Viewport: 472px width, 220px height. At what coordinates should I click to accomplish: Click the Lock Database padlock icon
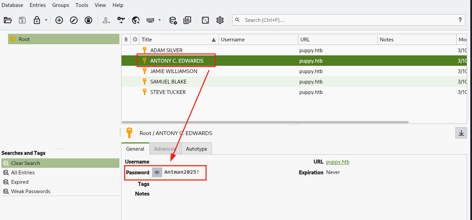[x=37, y=20]
